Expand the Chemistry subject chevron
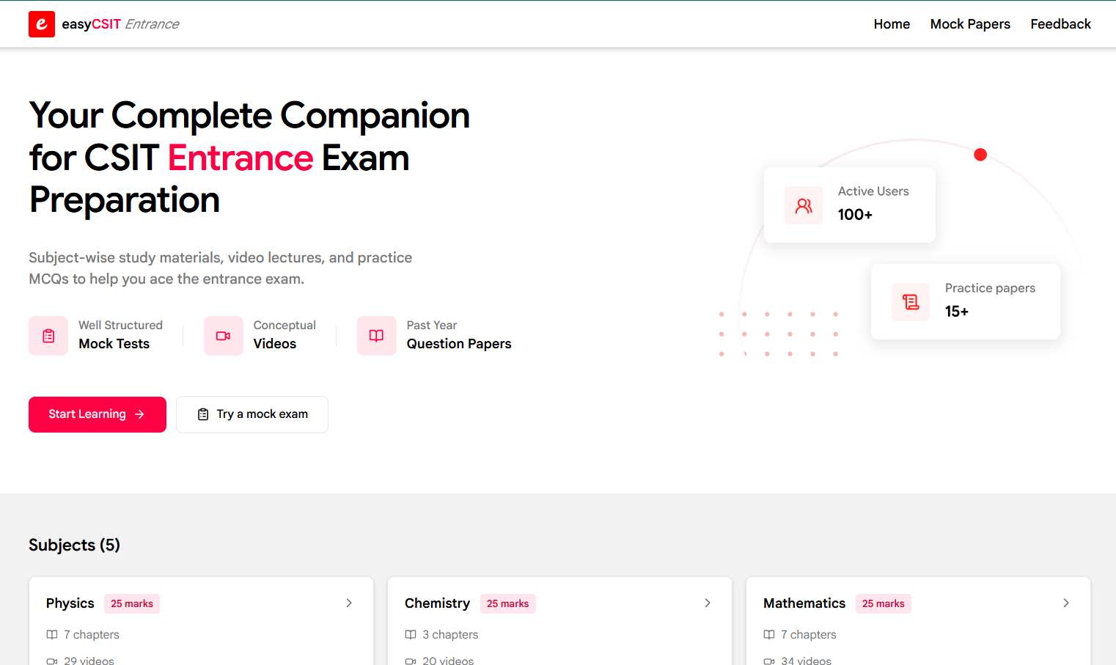The width and height of the screenshot is (1116, 665). (x=708, y=603)
